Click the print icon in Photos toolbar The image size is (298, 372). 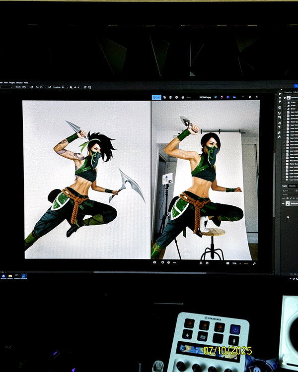coord(183,97)
